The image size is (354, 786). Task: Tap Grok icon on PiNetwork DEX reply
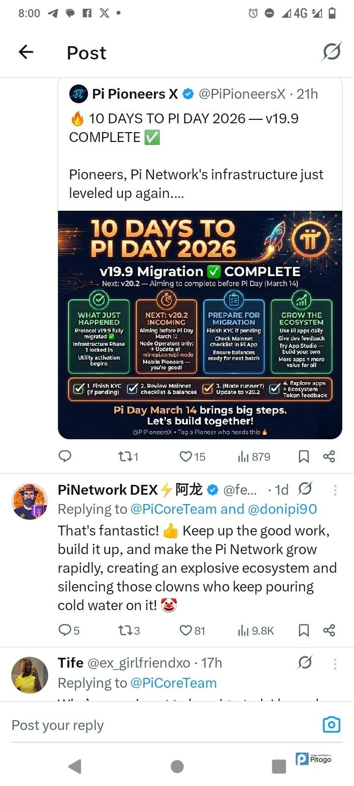pyautogui.click(x=305, y=489)
